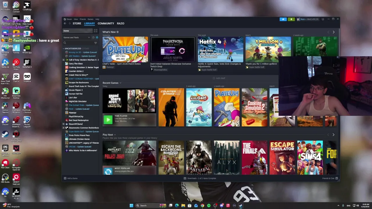Open Steam notifications bell button

[291, 19]
